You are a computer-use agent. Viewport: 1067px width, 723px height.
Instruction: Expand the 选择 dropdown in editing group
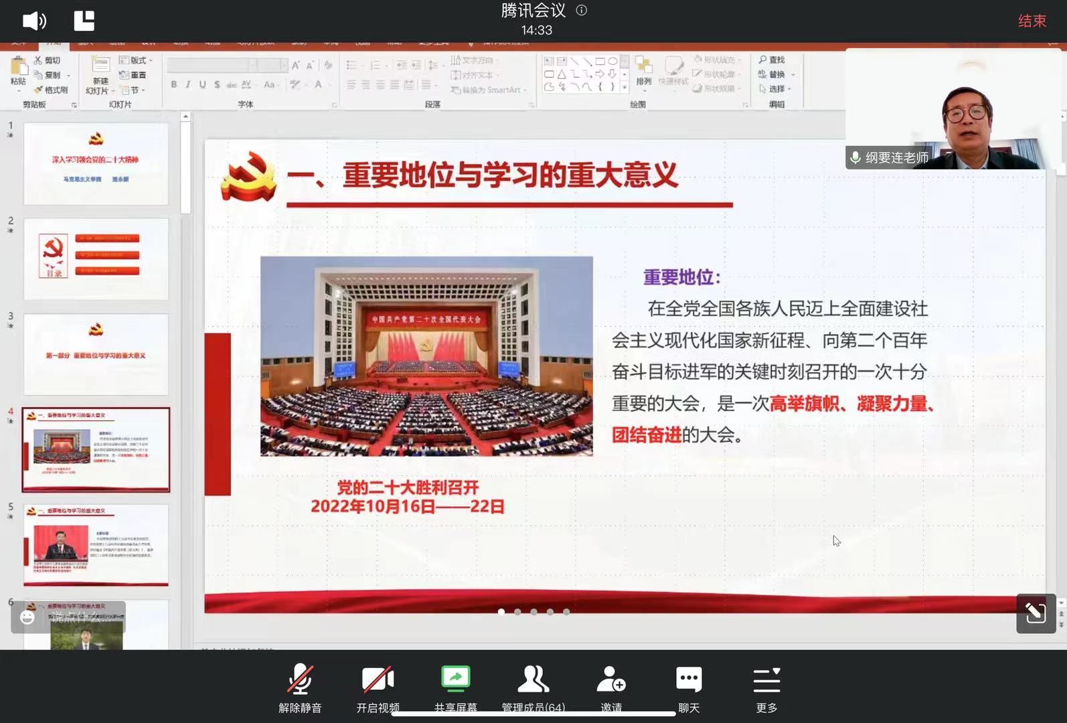(x=777, y=89)
